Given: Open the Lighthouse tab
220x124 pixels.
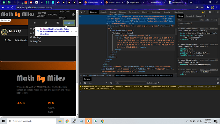Looking at the screenshot, I should pos(179,12).
